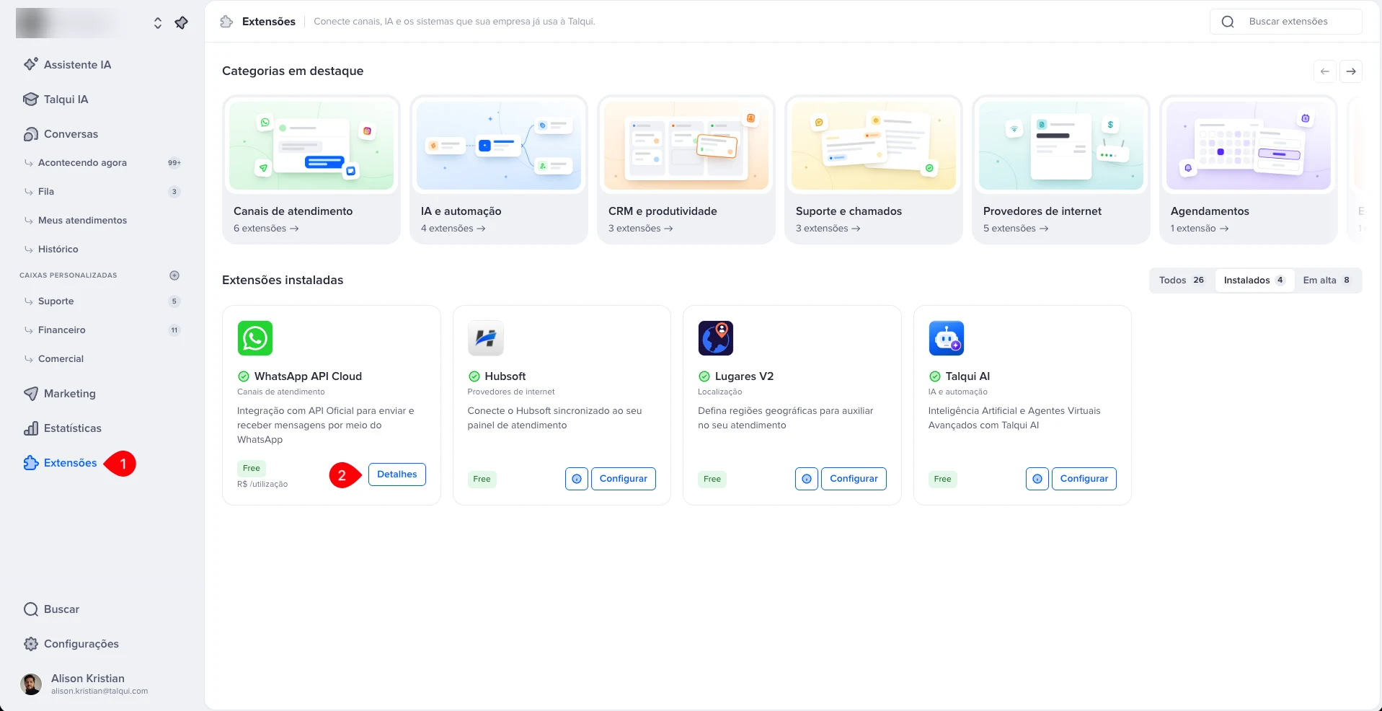
Task: Expand the workspace switcher chevrons
Action: pyautogui.click(x=158, y=23)
